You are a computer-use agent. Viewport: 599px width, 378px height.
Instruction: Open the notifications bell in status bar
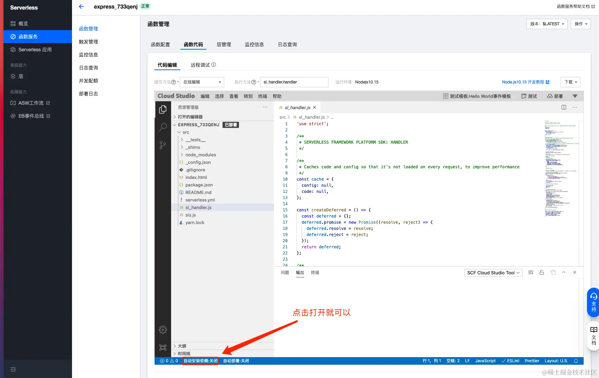point(576,361)
